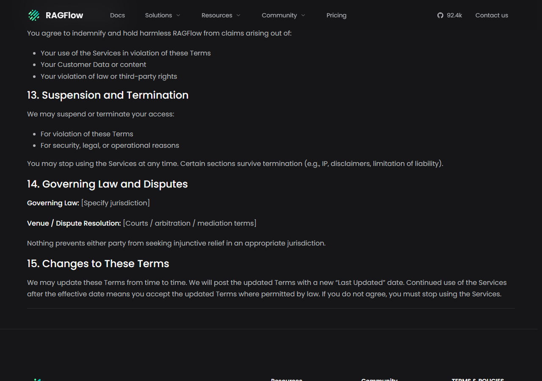The image size is (542, 381).
Task: Click 'Your violation of law or third-party rights'
Action: tap(109, 77)
